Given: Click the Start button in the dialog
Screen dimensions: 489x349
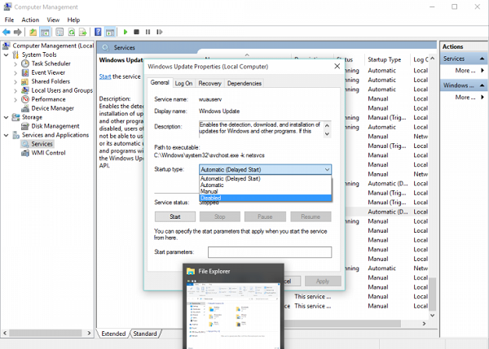Looking at the screenshot, I should pos(174,217).
